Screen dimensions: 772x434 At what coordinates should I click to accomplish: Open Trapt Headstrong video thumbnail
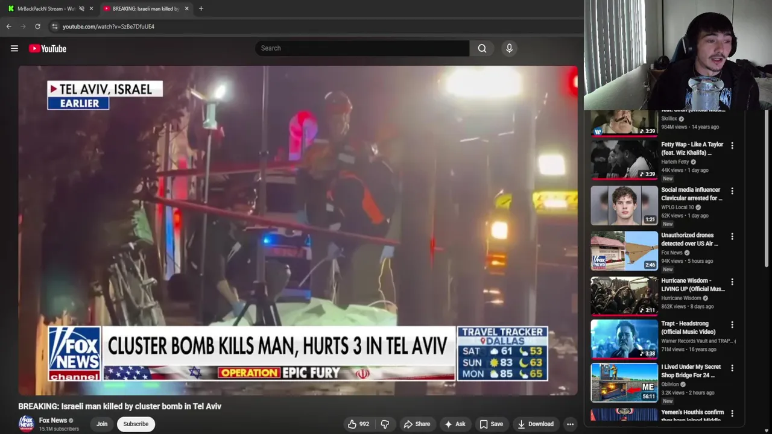624,339
